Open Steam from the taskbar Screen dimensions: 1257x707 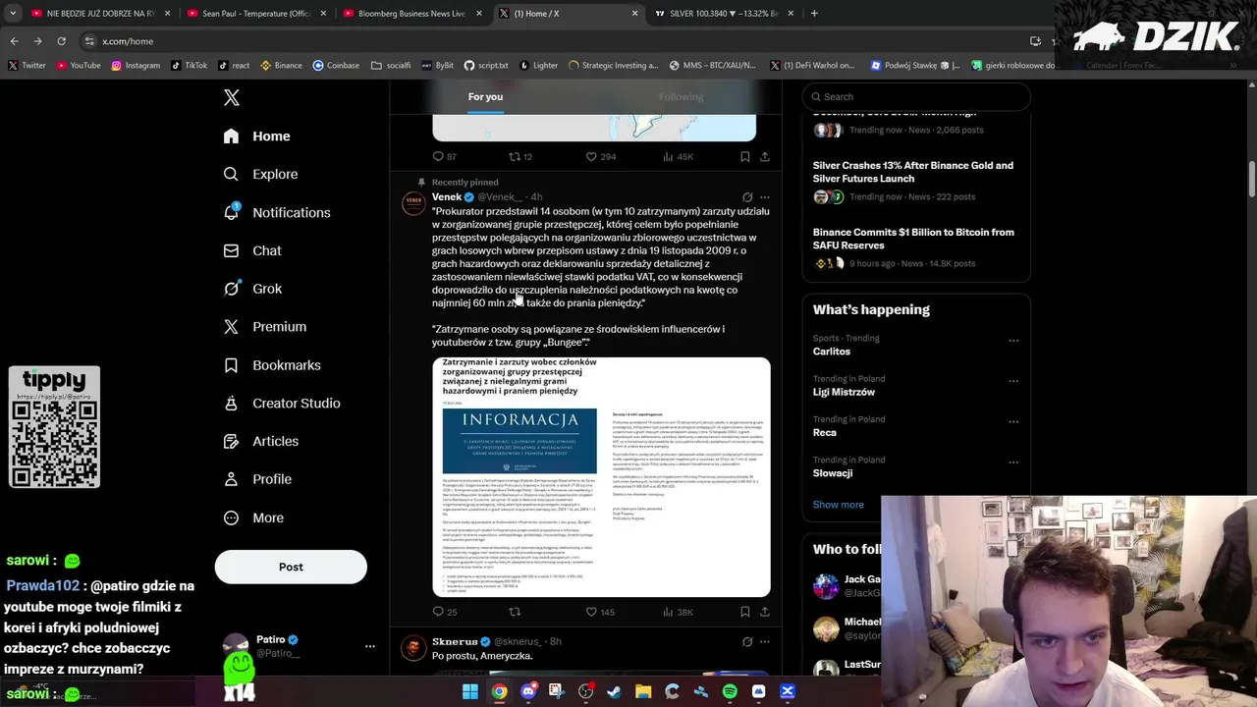click(614, 691)
